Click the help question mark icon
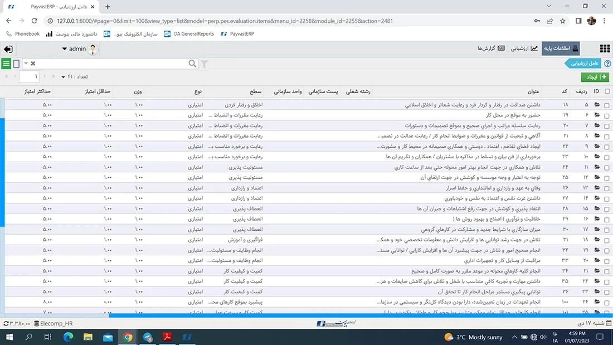The image size is (613, 345). coord(607,64)
